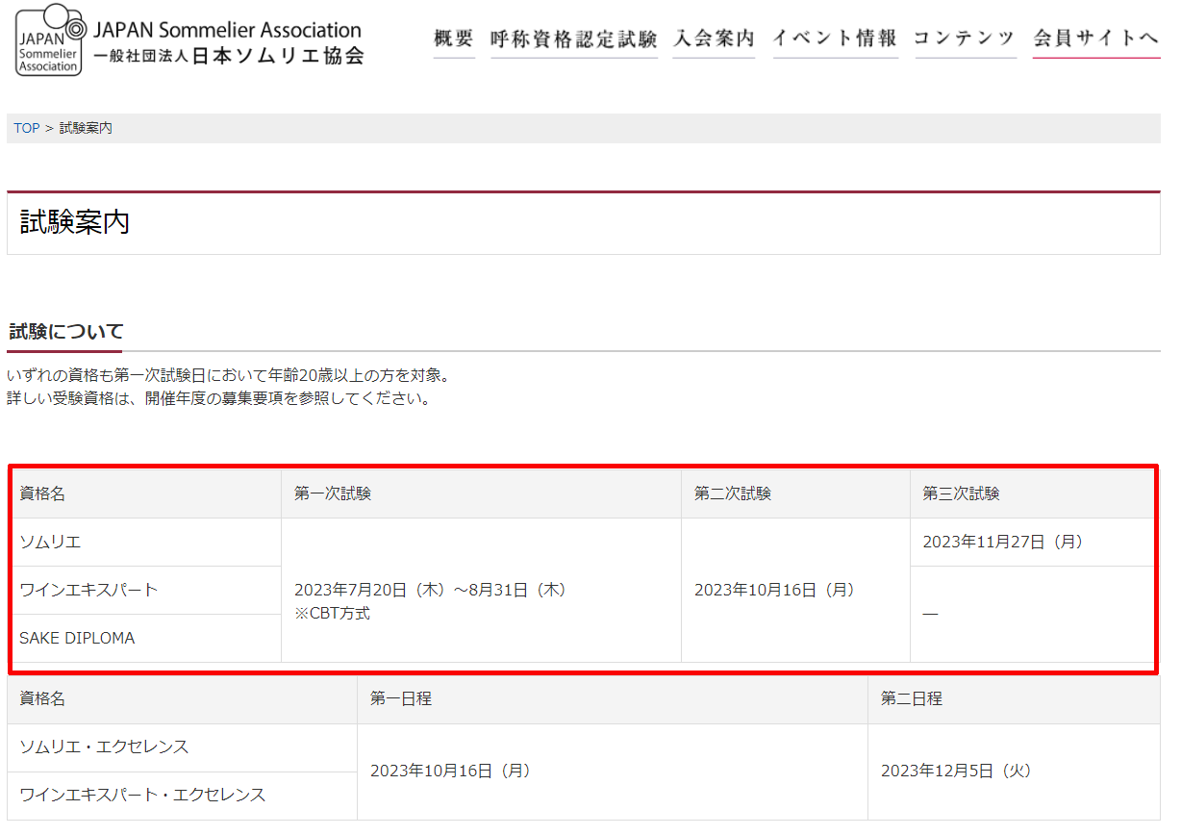Click the ワインエキスパート・エクセレンス row cell
The height and width of the screenshot is (835, 1181).
[x=182, y=796]
